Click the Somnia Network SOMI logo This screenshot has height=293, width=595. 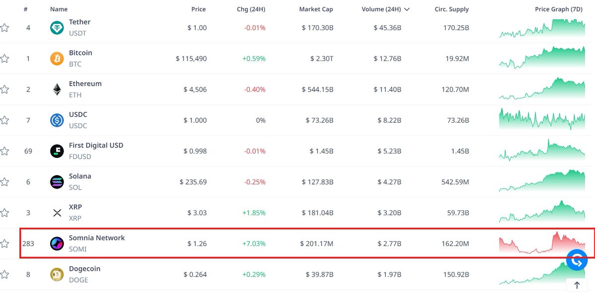coord(57,243)
